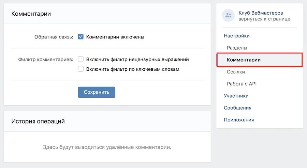Open the Клуб Вебмастеров community link
Viewport: 307px width, 168px height.
coord(261,13)
